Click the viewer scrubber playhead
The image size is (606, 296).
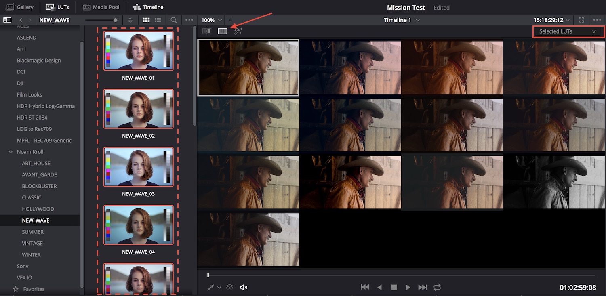pos(208,275)
